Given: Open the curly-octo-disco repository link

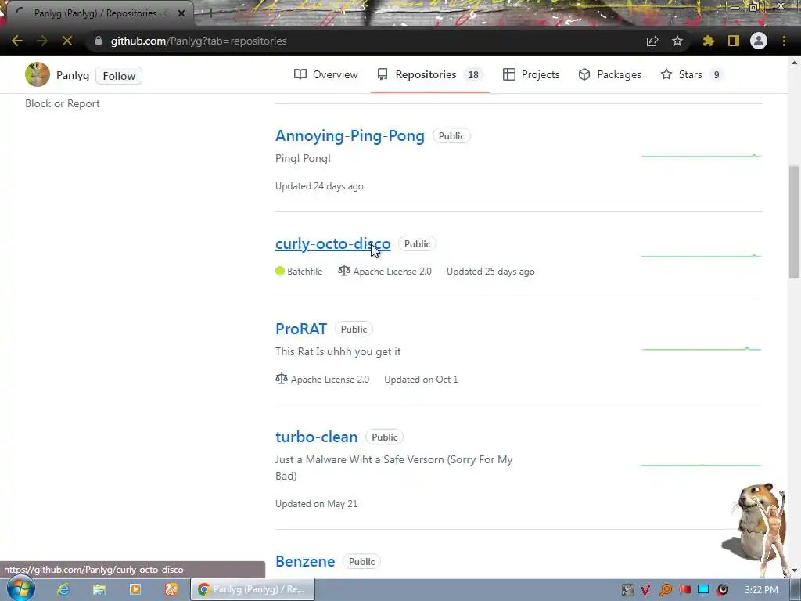Looking at the screenshot, I should click(332, 244).
